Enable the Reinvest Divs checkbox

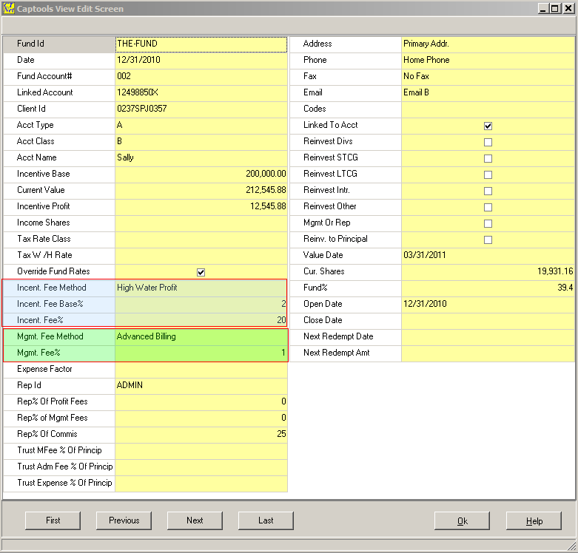pos(488,142)
